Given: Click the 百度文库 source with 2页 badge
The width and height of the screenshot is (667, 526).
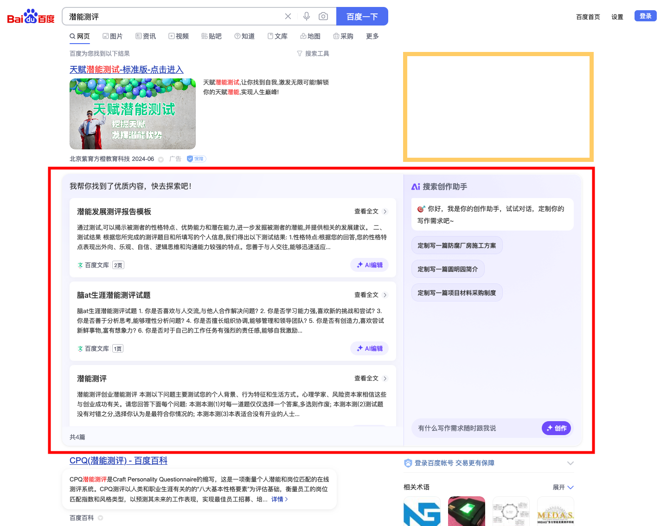Looking at the screenshot, I should coord(101,265).
